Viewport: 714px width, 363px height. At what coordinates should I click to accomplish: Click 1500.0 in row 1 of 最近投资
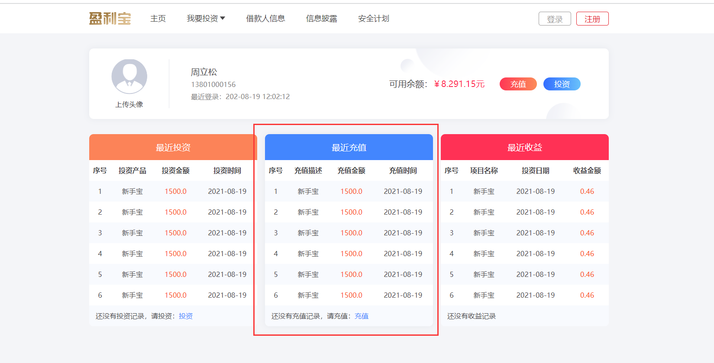[175, 191]
